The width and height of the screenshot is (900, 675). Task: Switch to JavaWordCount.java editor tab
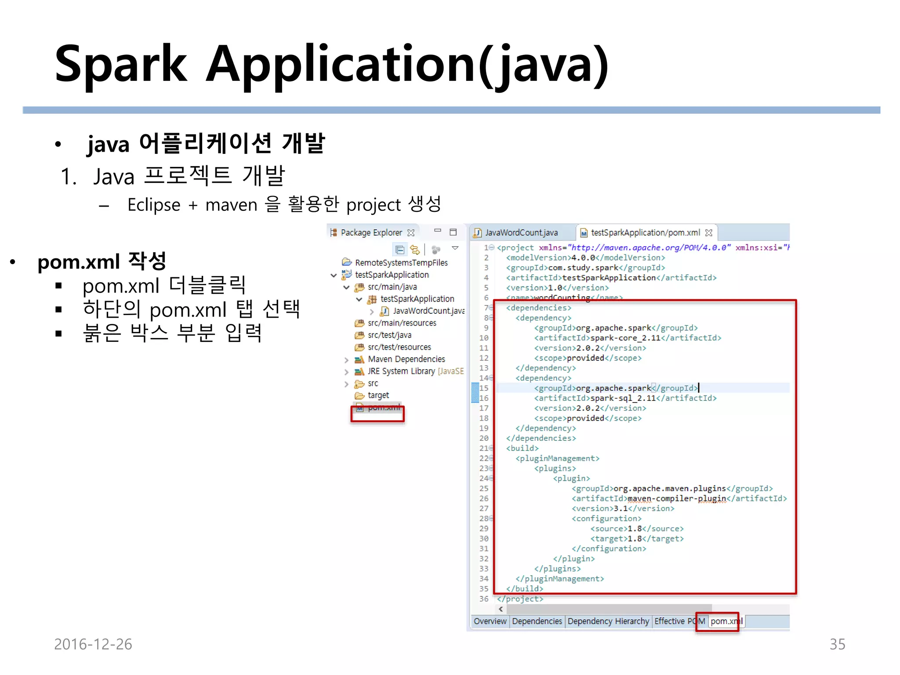521,232
